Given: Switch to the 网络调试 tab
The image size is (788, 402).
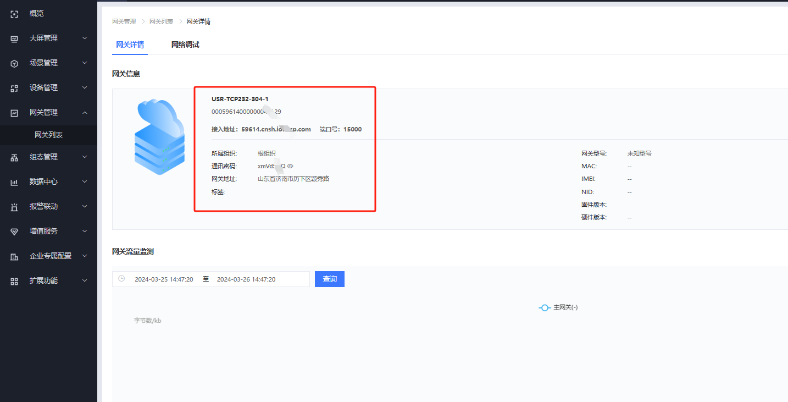Looking at the screenshot, I should 185,45.
